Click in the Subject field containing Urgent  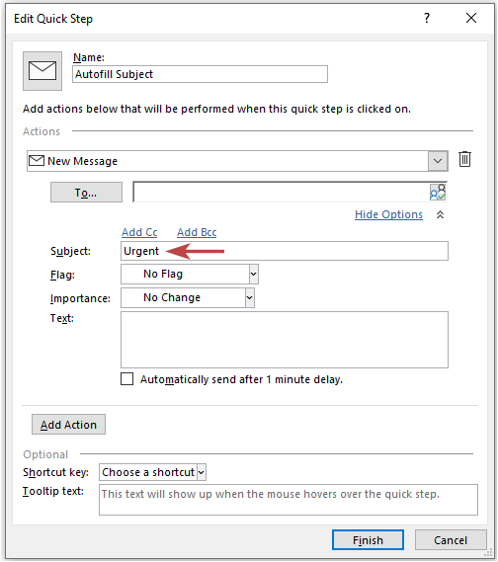[285, 251]
